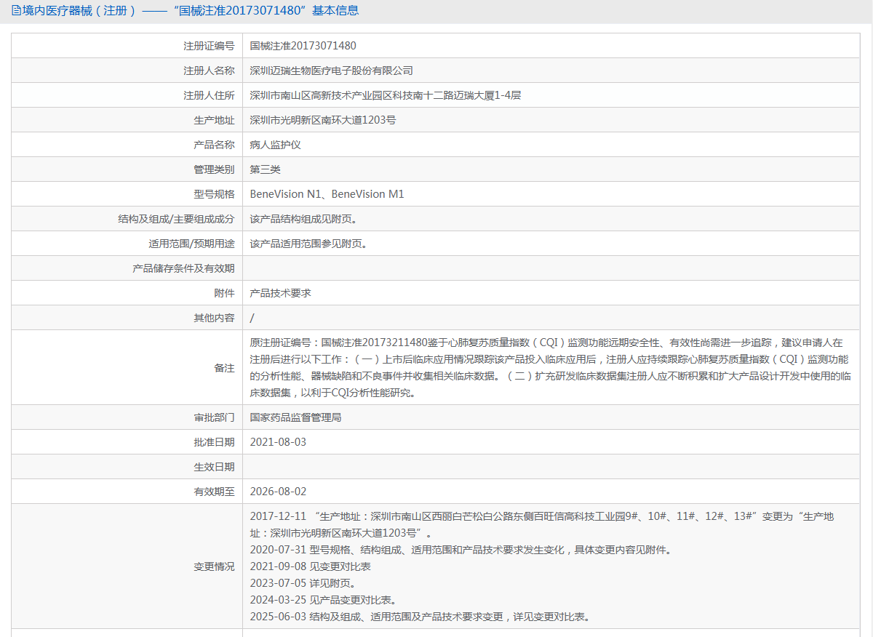Click the 变更情况 row label
Image resolution: width=873 pixels, height=637 pixels.
pyautogui.click(x=214, y=566)
